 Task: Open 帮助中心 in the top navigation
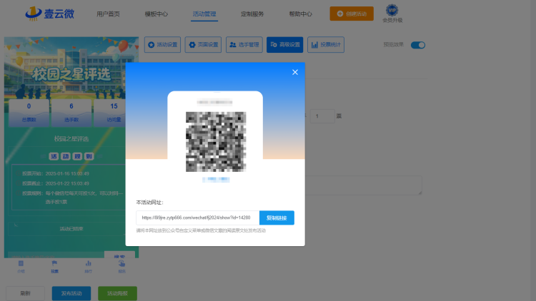(x=300, y=14)
